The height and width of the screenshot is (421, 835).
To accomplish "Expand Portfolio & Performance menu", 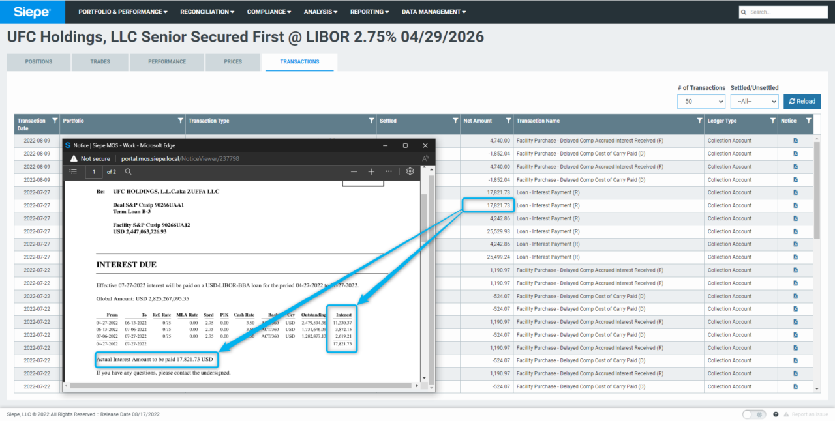I will tap(123, 12).
